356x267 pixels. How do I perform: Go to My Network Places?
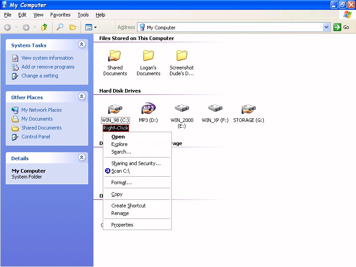click(x=41, y=110)
